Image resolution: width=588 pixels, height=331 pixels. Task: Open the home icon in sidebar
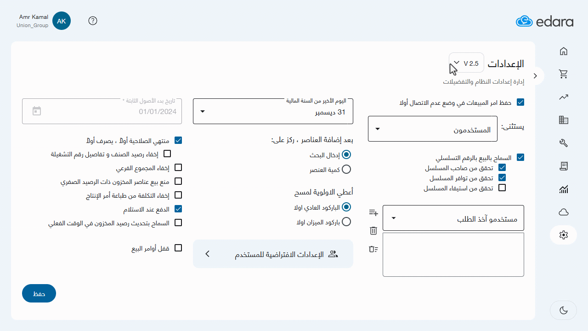564,51
